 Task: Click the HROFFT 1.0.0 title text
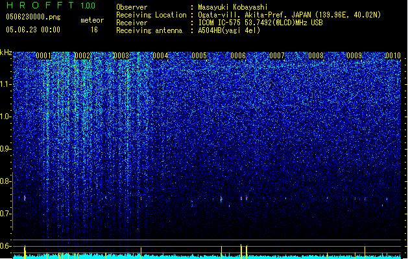51,5
